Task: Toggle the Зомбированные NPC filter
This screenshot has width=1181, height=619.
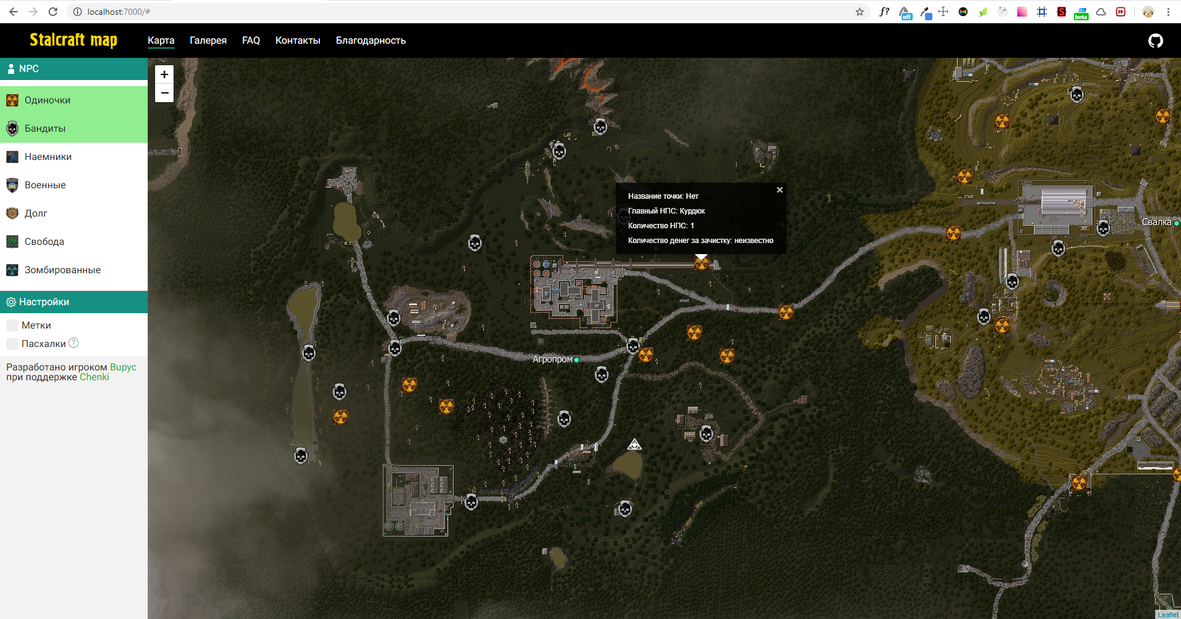Action: (x=74, y=270)
